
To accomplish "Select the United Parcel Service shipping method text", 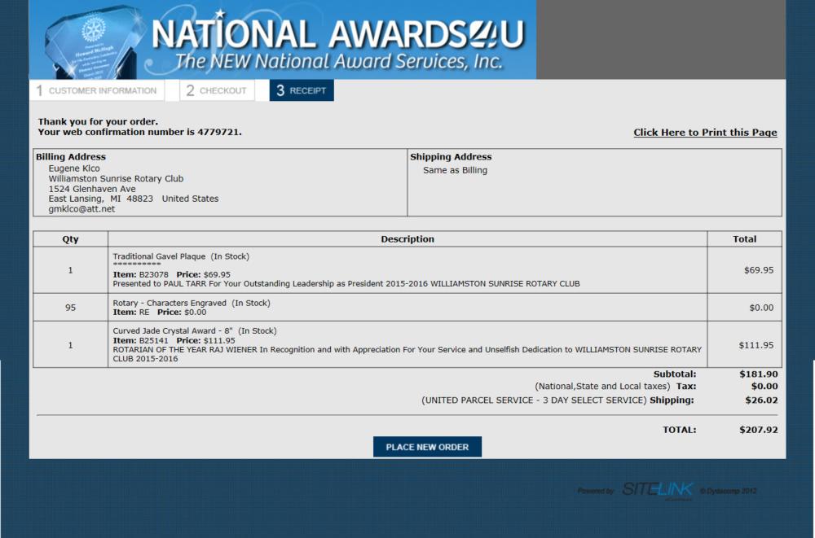I will pyautogui.click(x=534, y=400).
